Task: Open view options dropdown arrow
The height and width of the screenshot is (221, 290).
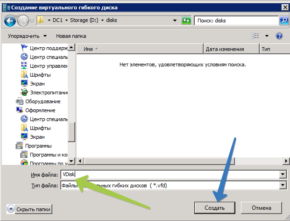Action: click(267, 36)
